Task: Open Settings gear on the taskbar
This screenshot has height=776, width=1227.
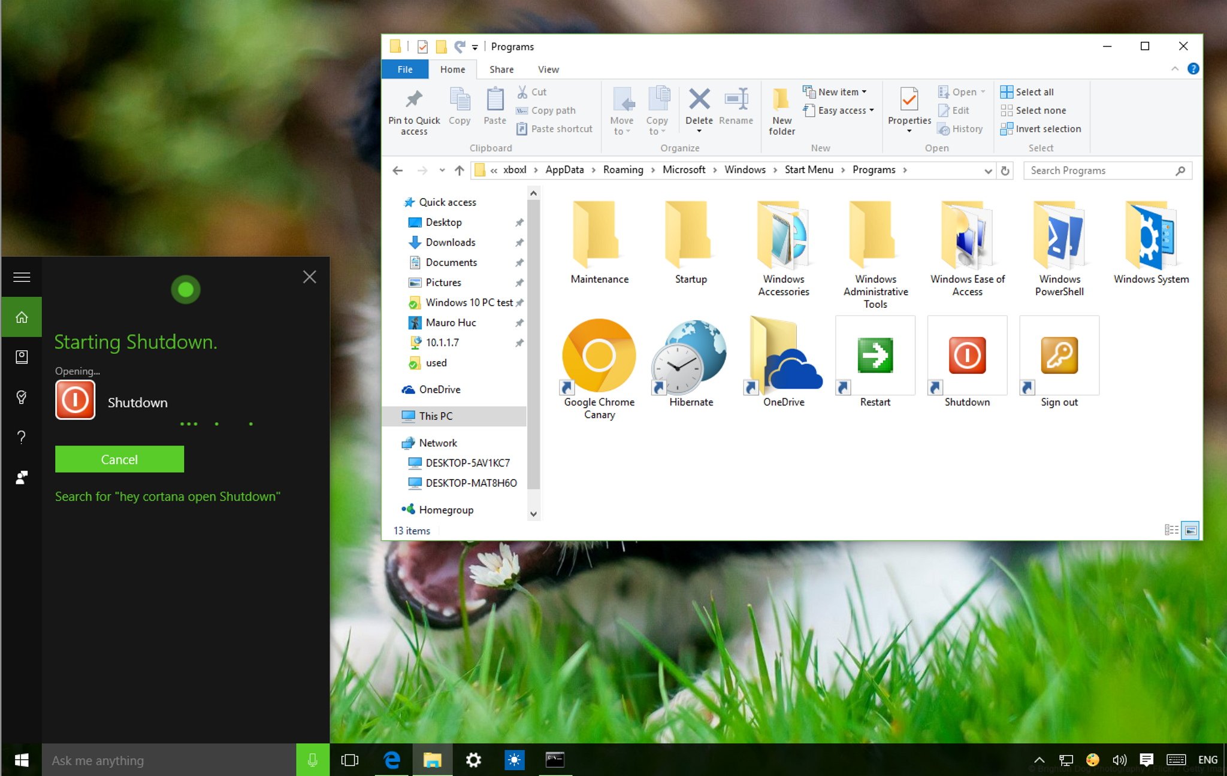Action: (x=473, y=760)
